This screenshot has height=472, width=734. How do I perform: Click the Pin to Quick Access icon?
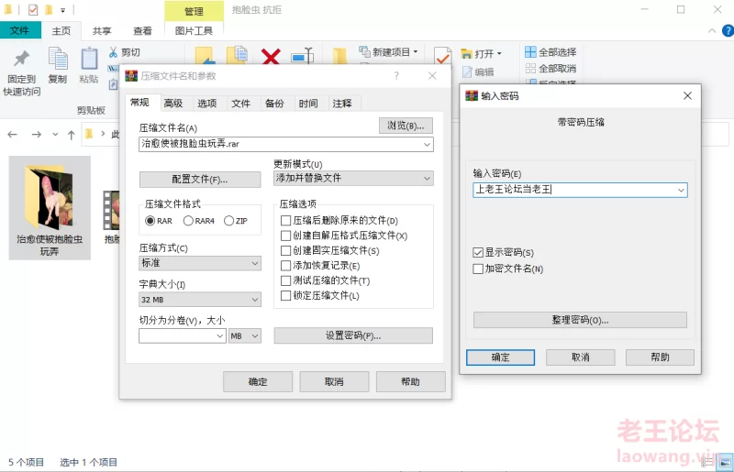21,59
